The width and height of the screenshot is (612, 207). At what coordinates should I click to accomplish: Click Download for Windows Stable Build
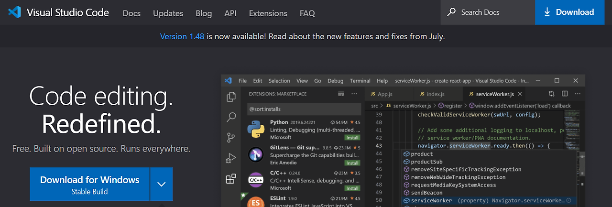89,184
